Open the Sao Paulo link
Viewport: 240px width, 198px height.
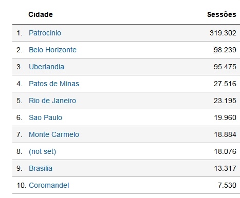pyautogui.click(x=45, y=117)
